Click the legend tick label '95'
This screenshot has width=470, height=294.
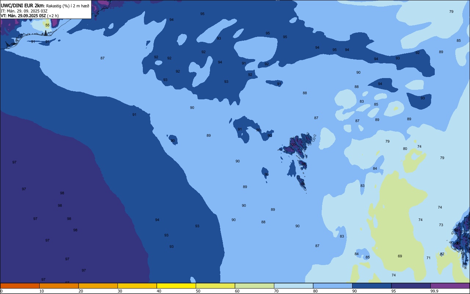click(394, 291)
